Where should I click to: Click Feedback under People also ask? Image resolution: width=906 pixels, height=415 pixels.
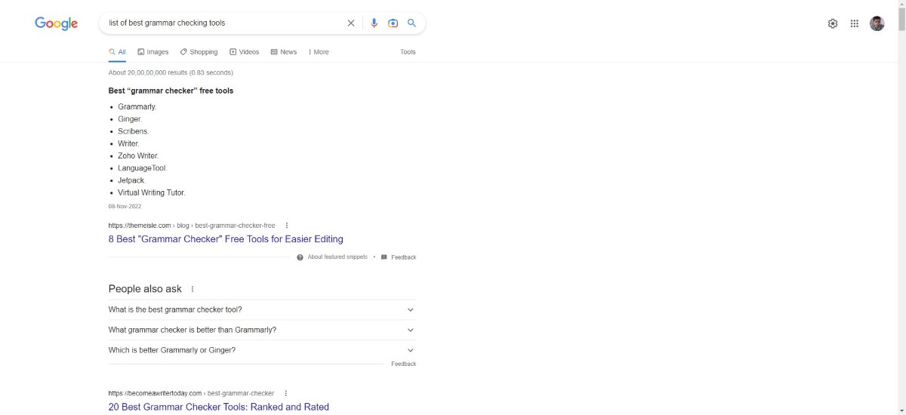[404, 364]
